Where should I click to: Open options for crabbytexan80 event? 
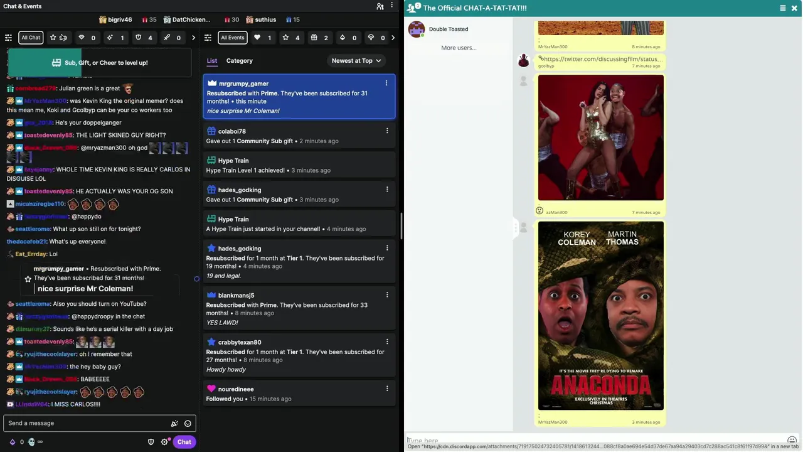click(387, 342)
